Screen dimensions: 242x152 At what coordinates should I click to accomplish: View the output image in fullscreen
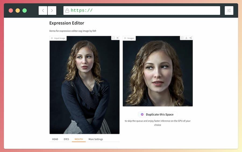pyautogui.click(x=182, y=38)
